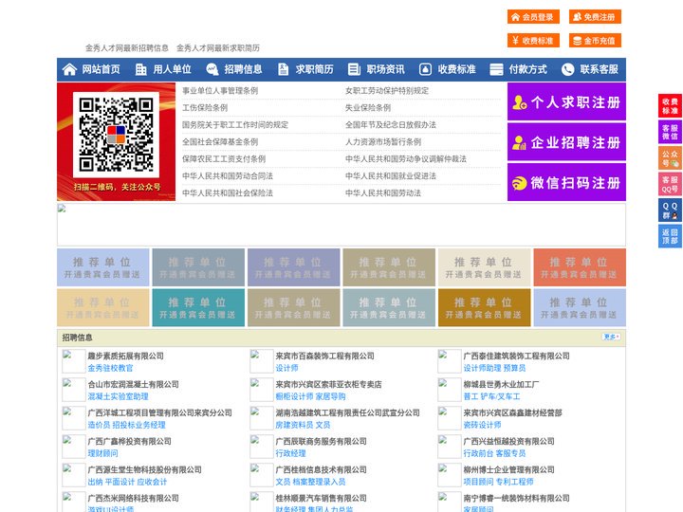
Task: Open the 行政经理 job link
Action: [x=290, y=453]
